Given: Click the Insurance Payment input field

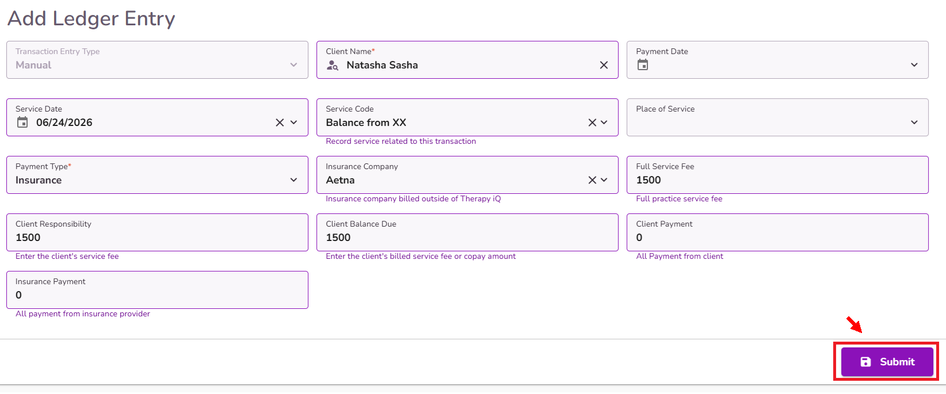Looking at the screenshot, I should tap(157, 290).
